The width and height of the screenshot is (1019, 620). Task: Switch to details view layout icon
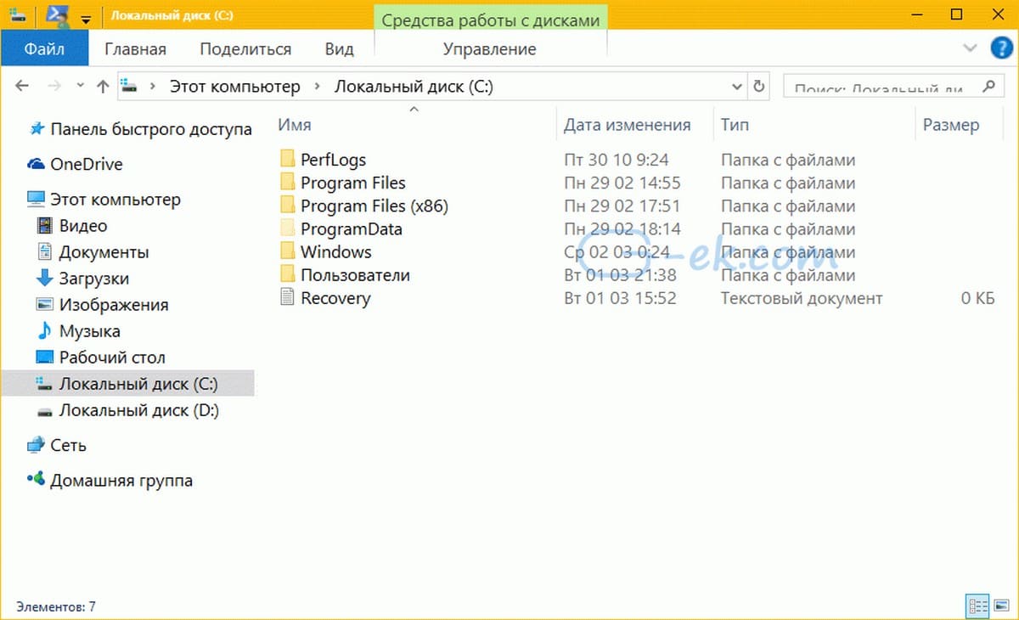978,606
